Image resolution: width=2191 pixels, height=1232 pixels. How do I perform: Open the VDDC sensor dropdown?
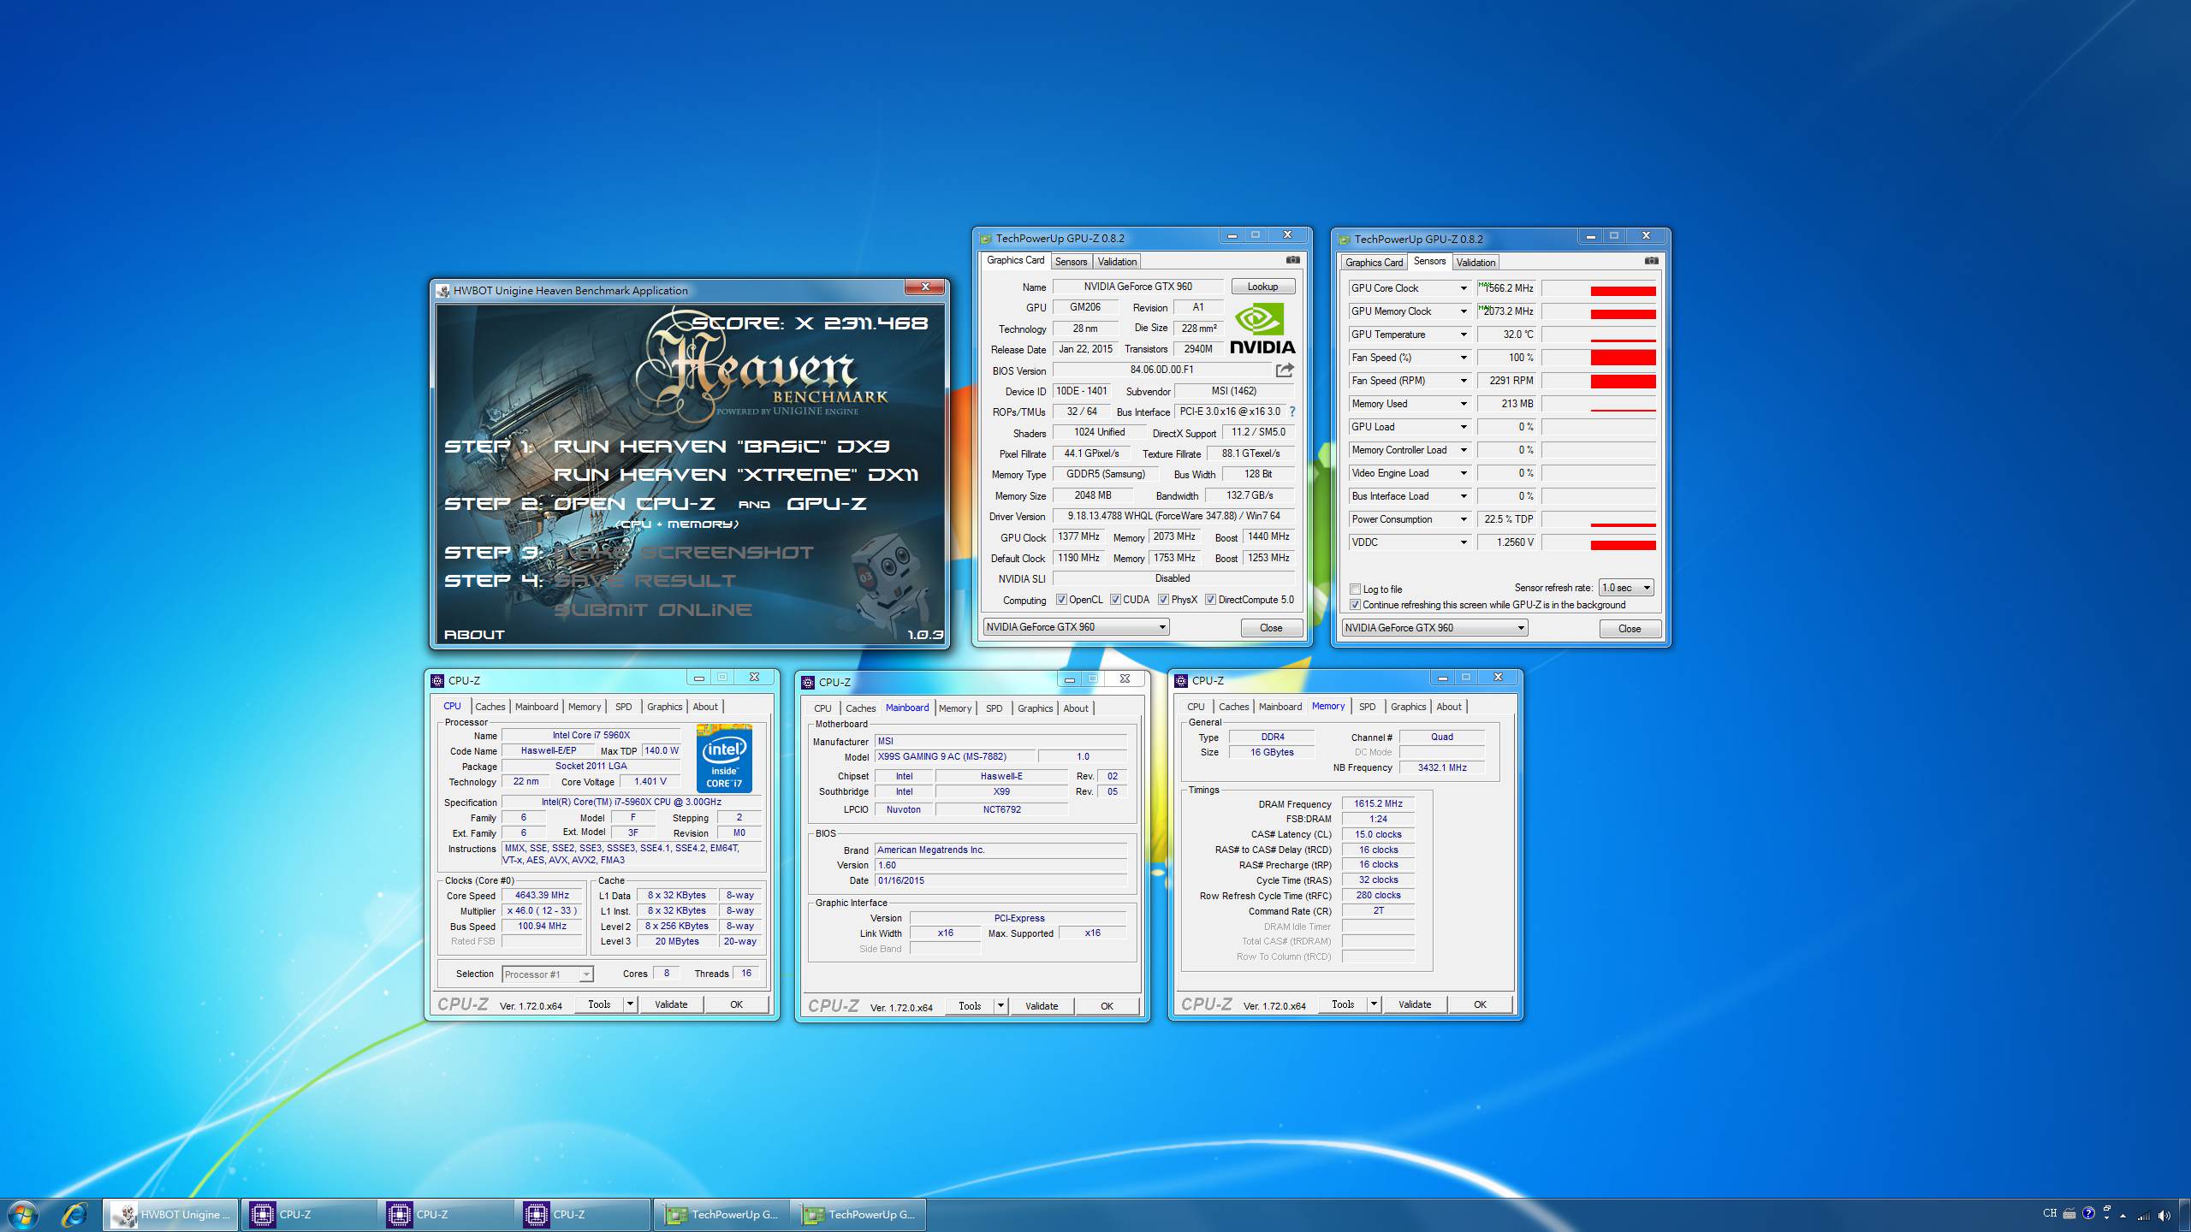click(1464, 542)
